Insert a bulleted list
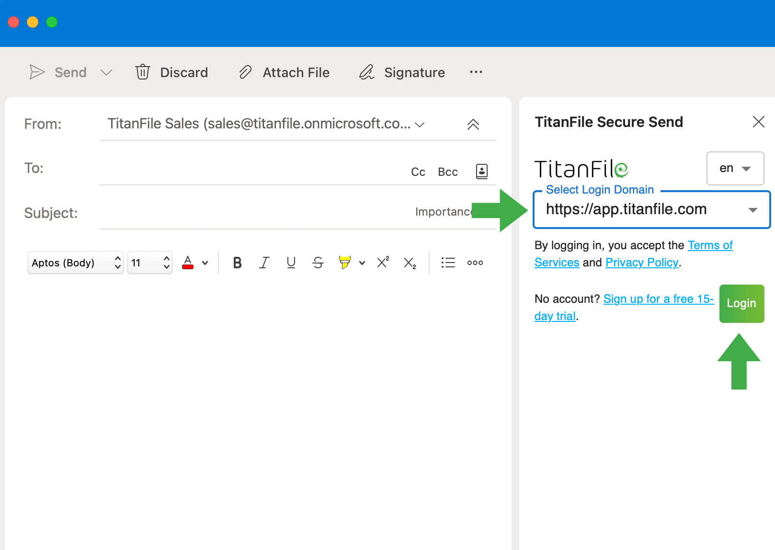Image resolution: width=775 pixels, height=550 pixels. 448,263
